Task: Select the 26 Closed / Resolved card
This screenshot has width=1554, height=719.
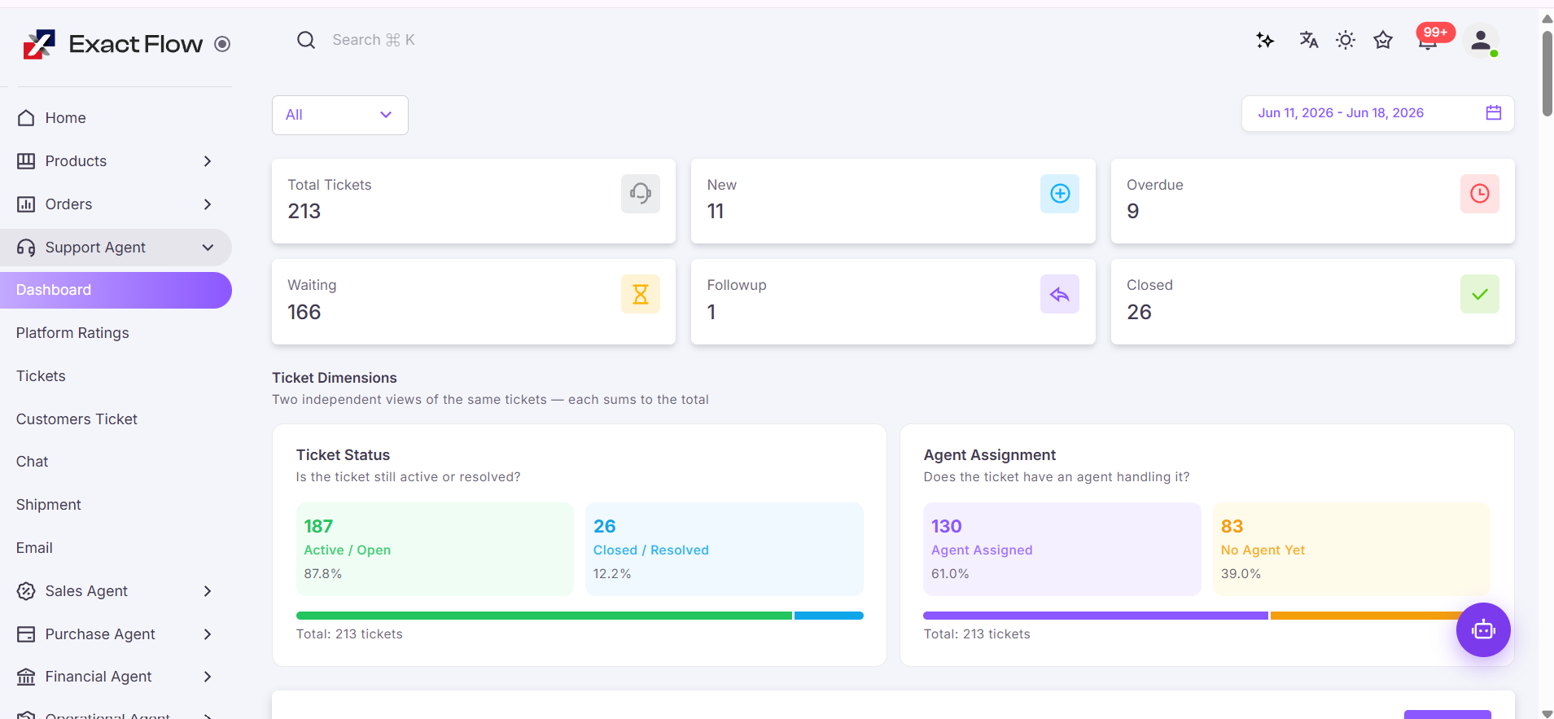Action: point(724,549)
